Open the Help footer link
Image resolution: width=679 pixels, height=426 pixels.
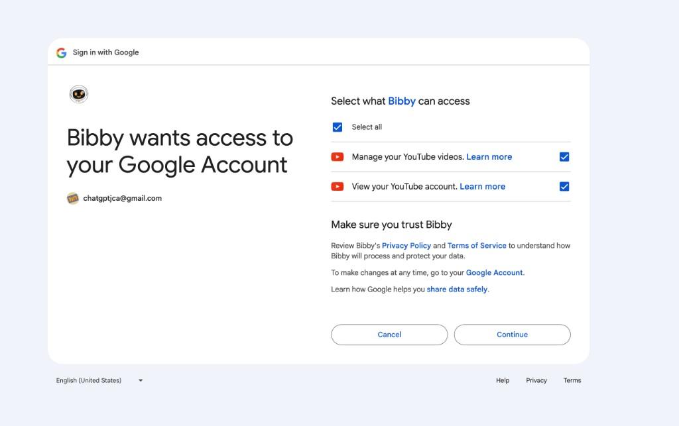503,380
